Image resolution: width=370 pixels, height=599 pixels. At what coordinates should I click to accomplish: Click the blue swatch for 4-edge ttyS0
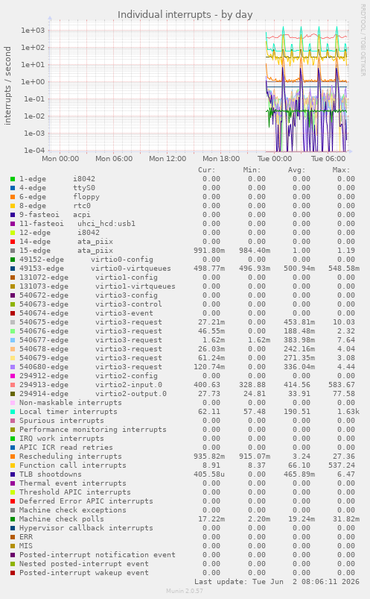[13, 188]
